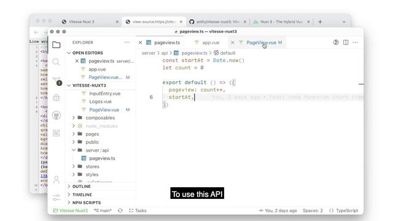
Task: Click the startAt line in editor
Action: (181, 97)
